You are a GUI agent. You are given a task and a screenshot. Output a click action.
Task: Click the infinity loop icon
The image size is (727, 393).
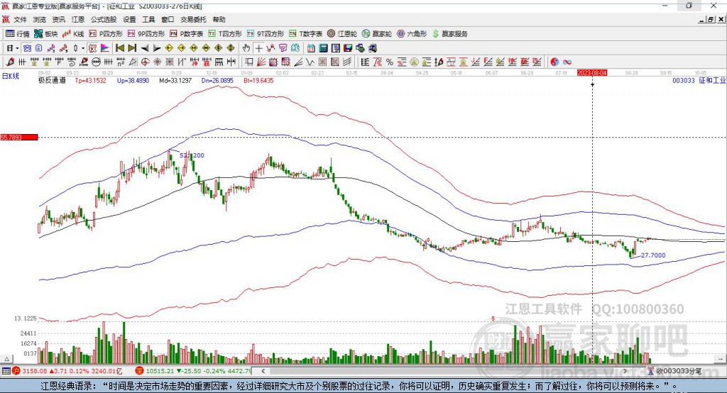(567, 62)
